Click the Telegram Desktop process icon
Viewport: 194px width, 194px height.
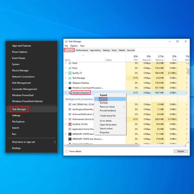coord(70,83)
